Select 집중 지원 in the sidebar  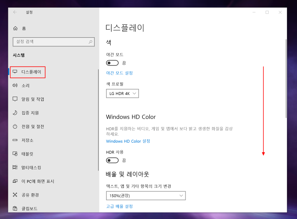[53, 113]
